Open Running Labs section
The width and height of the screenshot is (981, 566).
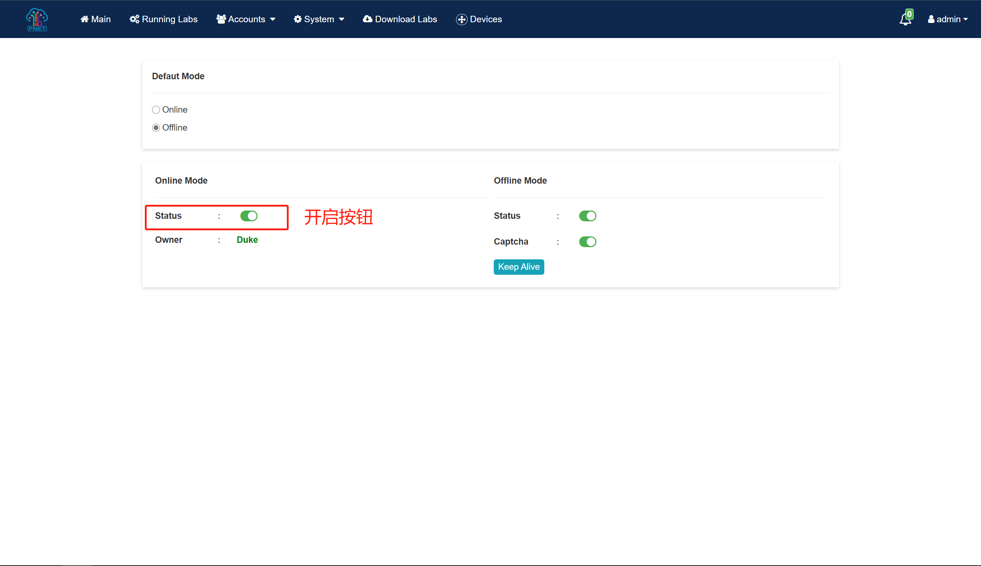[164, 19]
